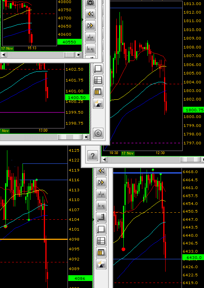The image size is (204, 288).
Task: Click yellow table icon beside the 6430.0 chart
Action: (101, 252)
